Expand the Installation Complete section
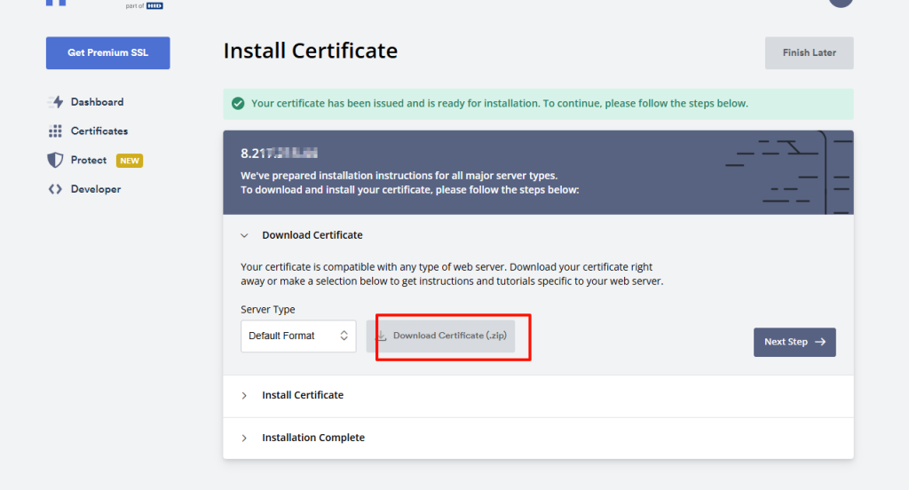Viewport: 909px width, 490px height. coord(312,438)
